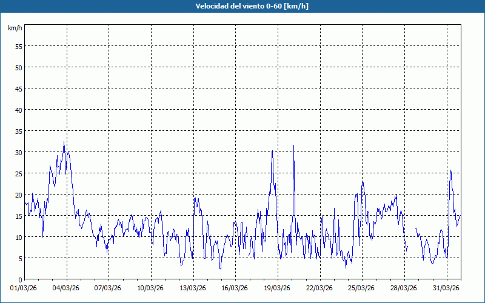This screenshot has height=303, width=485.
Task: Select the 01/03/26 date label
Action: click(x=24, y=287)
